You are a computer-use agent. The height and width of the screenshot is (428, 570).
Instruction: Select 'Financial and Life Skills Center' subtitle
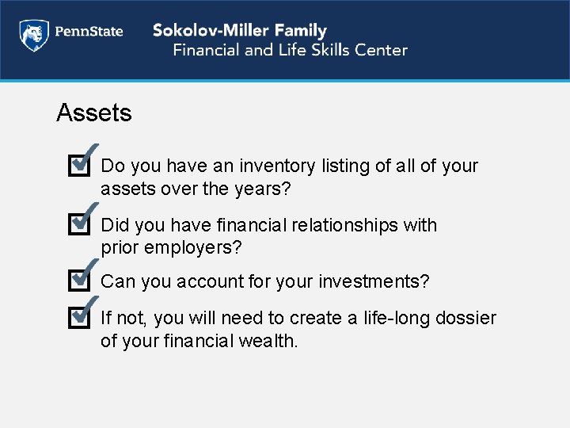click(290, 51)
